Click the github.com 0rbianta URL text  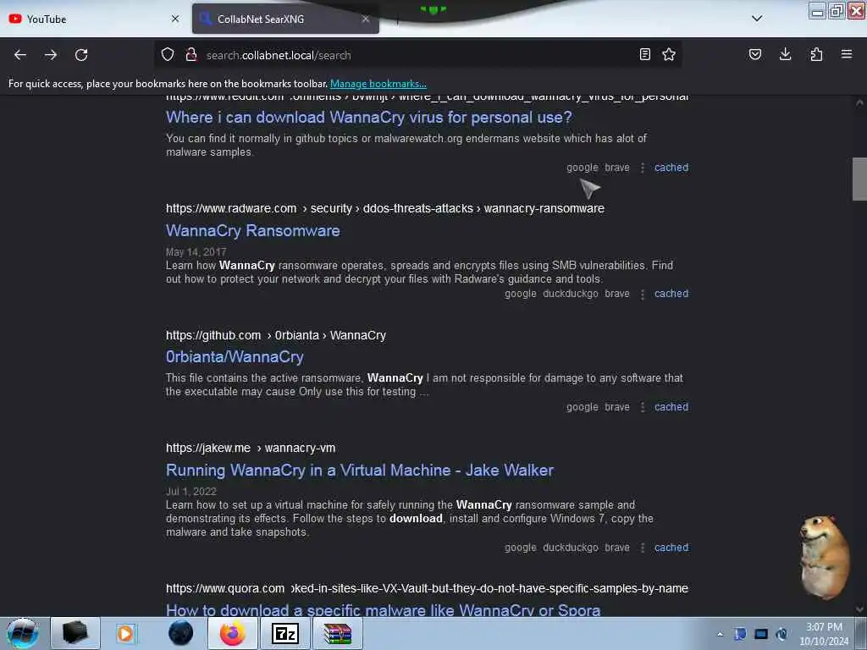[276, 335]
